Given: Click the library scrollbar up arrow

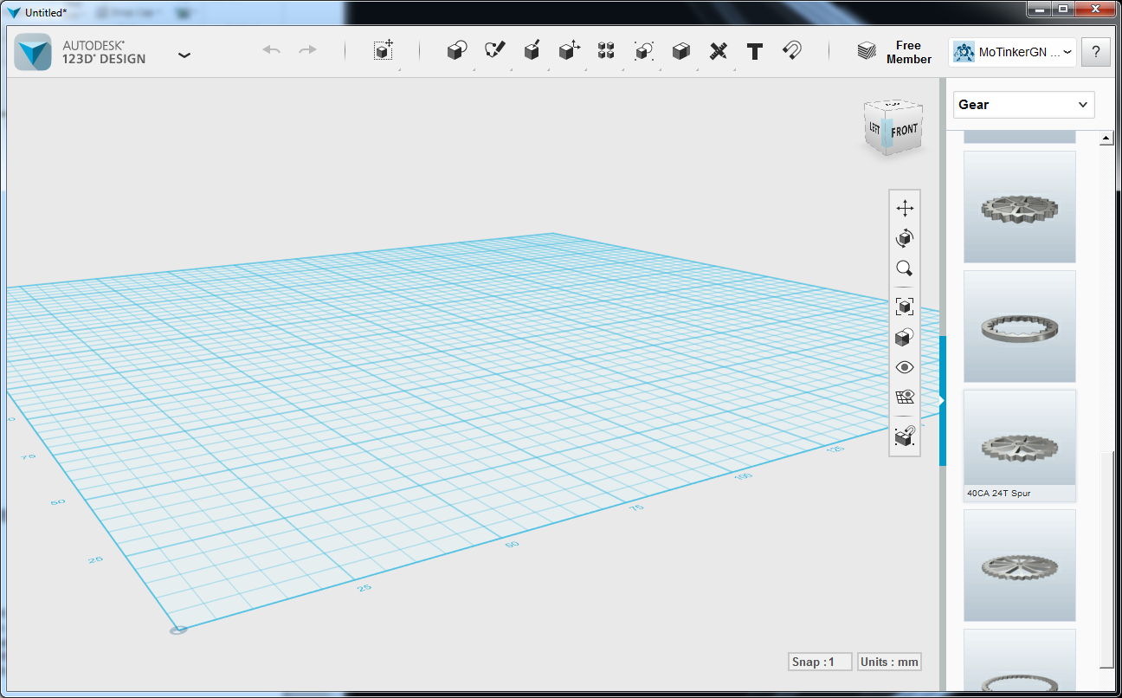Looking at the screenshot, I should [1106, 139].
